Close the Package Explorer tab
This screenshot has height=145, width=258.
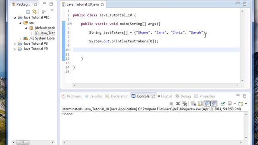point(35,4)
